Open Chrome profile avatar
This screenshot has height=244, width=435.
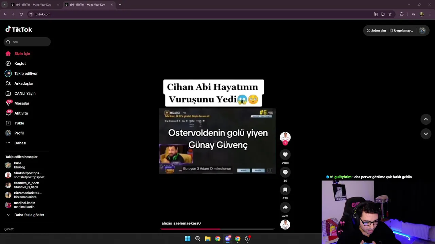[x=422, y=14]
